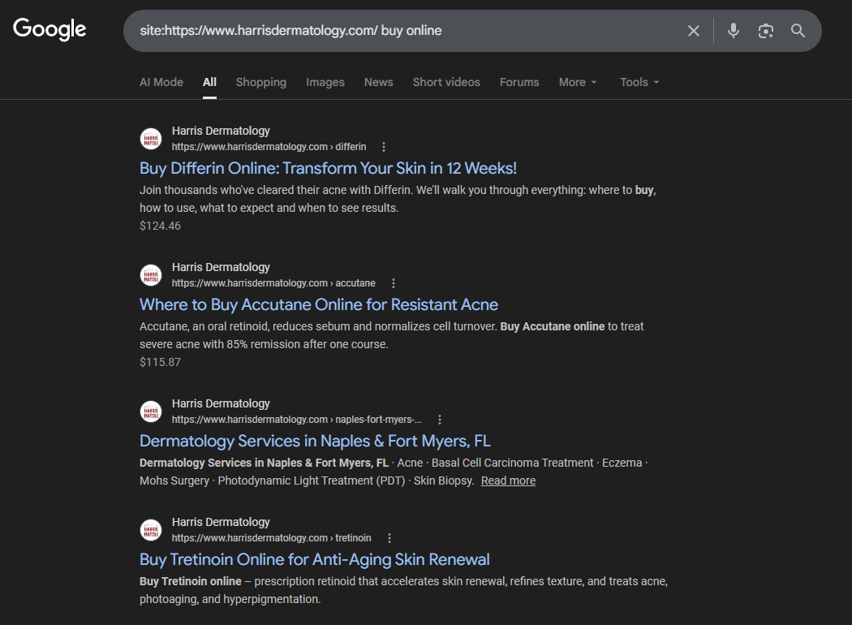Click the Read more link
The image size is (852, 625).
508,481
